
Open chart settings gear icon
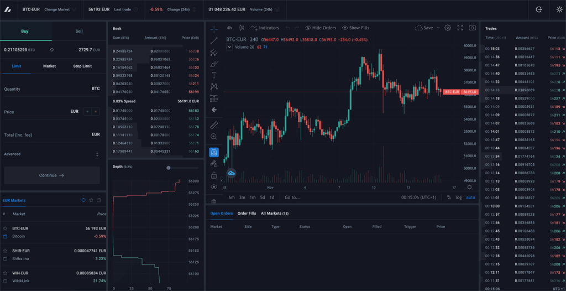448,28
